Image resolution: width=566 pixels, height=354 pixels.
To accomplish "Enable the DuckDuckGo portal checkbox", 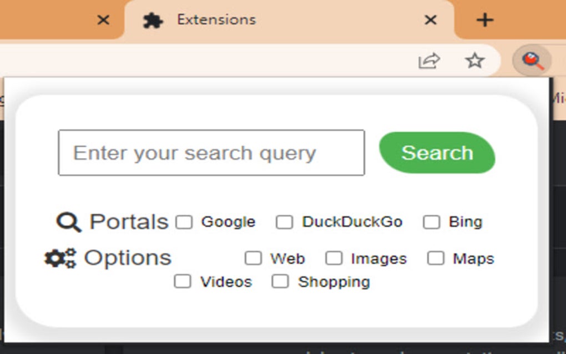I will [x=285, y=222].
